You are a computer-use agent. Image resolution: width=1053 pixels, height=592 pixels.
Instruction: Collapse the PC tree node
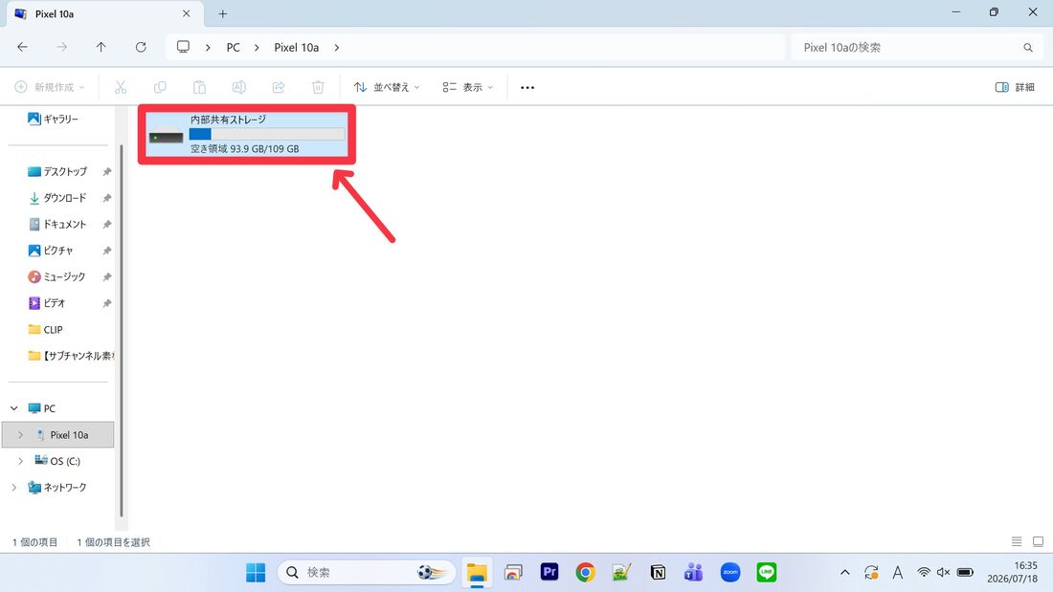pos(14,408)
